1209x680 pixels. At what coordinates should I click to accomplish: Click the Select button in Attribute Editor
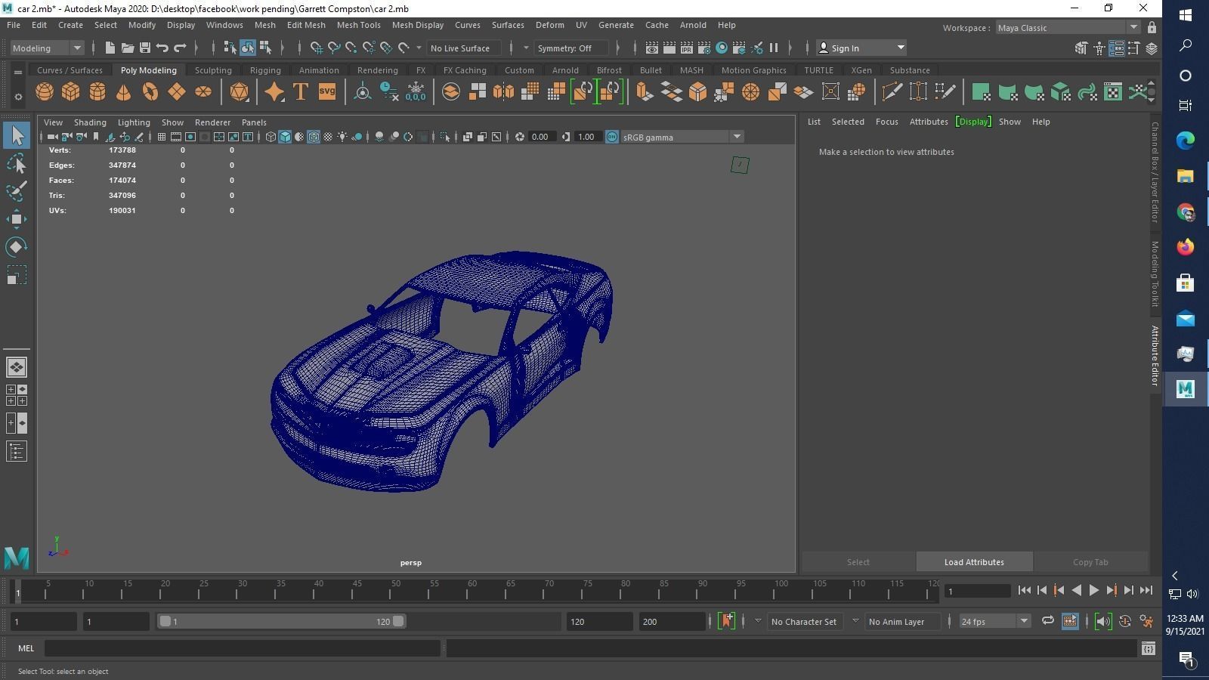[x=858, y=562]
